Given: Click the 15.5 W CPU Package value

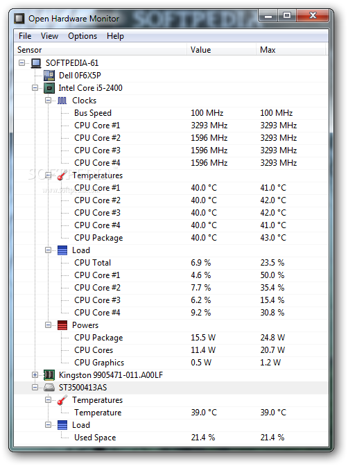Looking at the screenshot, I should click(203, 338).
